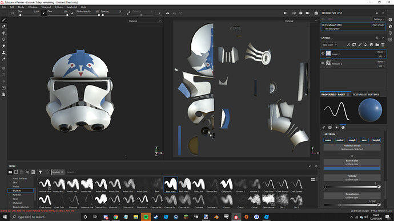Viewport: 394px width, 221px height.
Task: Select Hard Surfaces category in Shelf
Action: click(x=20, y=178)
